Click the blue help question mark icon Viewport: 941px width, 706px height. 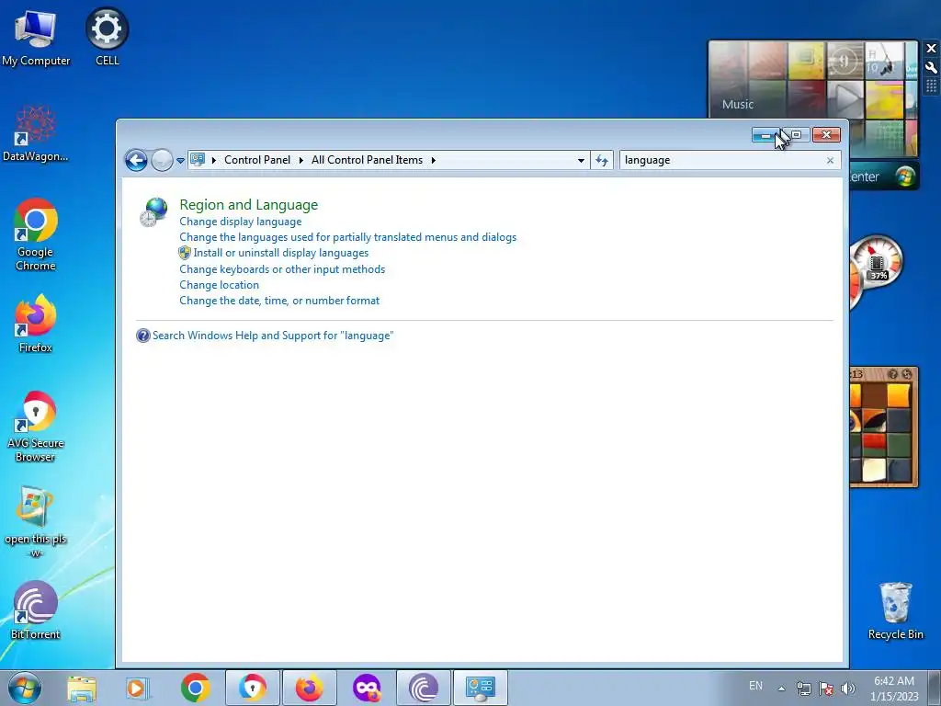(x=142, y=336)
